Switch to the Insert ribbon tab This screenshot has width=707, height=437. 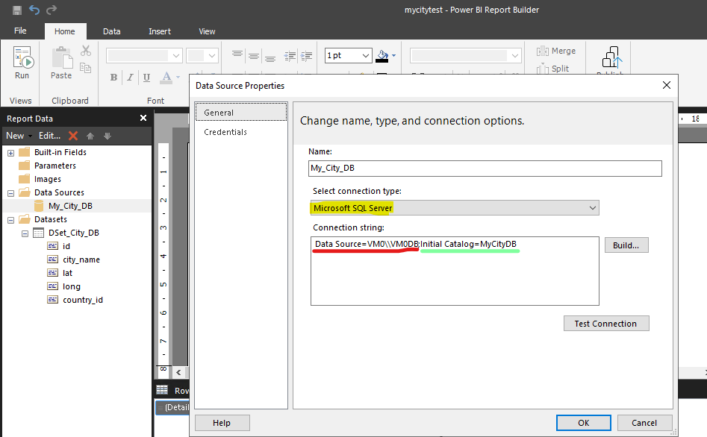coord(160,31)
